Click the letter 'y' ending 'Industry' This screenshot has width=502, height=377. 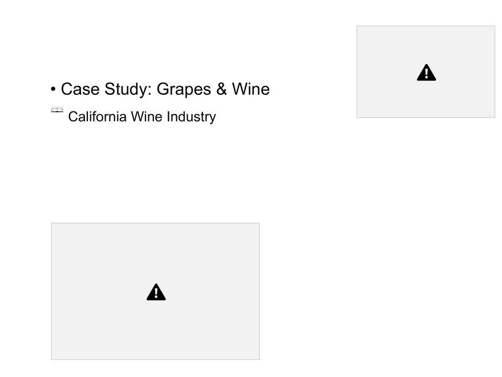pos(213,119)
